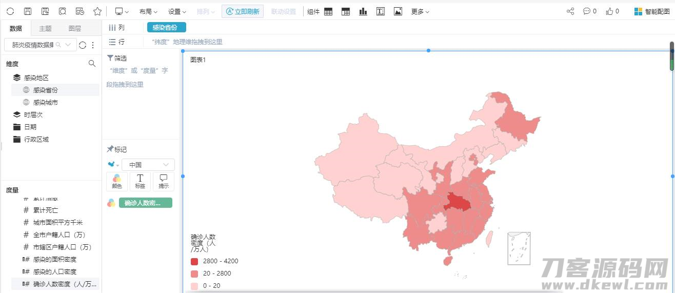Click the 行 row shelf label icon
The height and width of the screenshot is (293, 675).
112,42
